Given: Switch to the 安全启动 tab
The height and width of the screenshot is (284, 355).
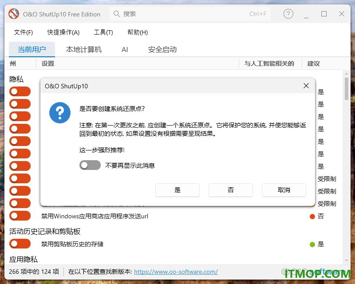Looking at the screenshot, I should point(162,49).
